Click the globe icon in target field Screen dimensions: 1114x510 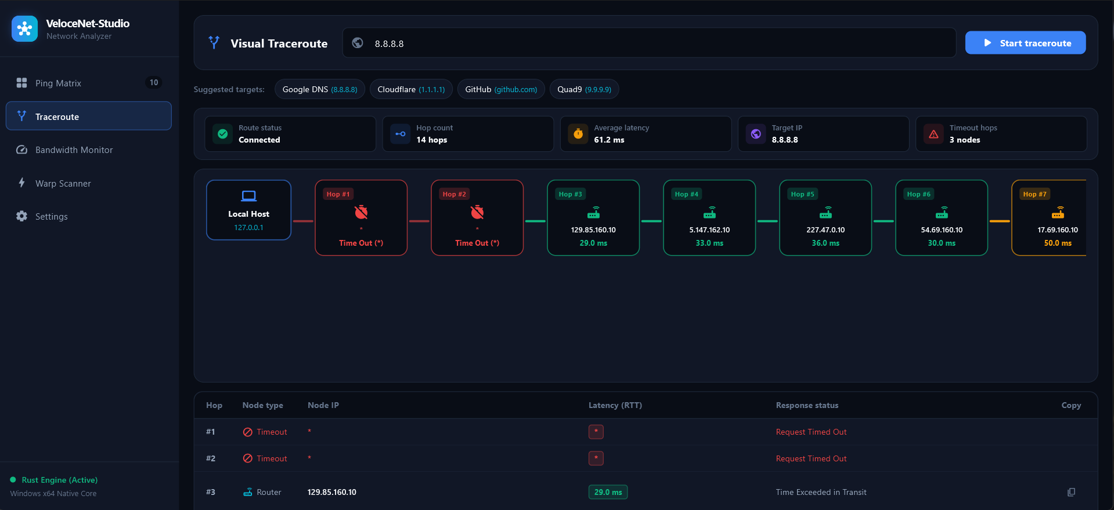click(x=358, y=43)
